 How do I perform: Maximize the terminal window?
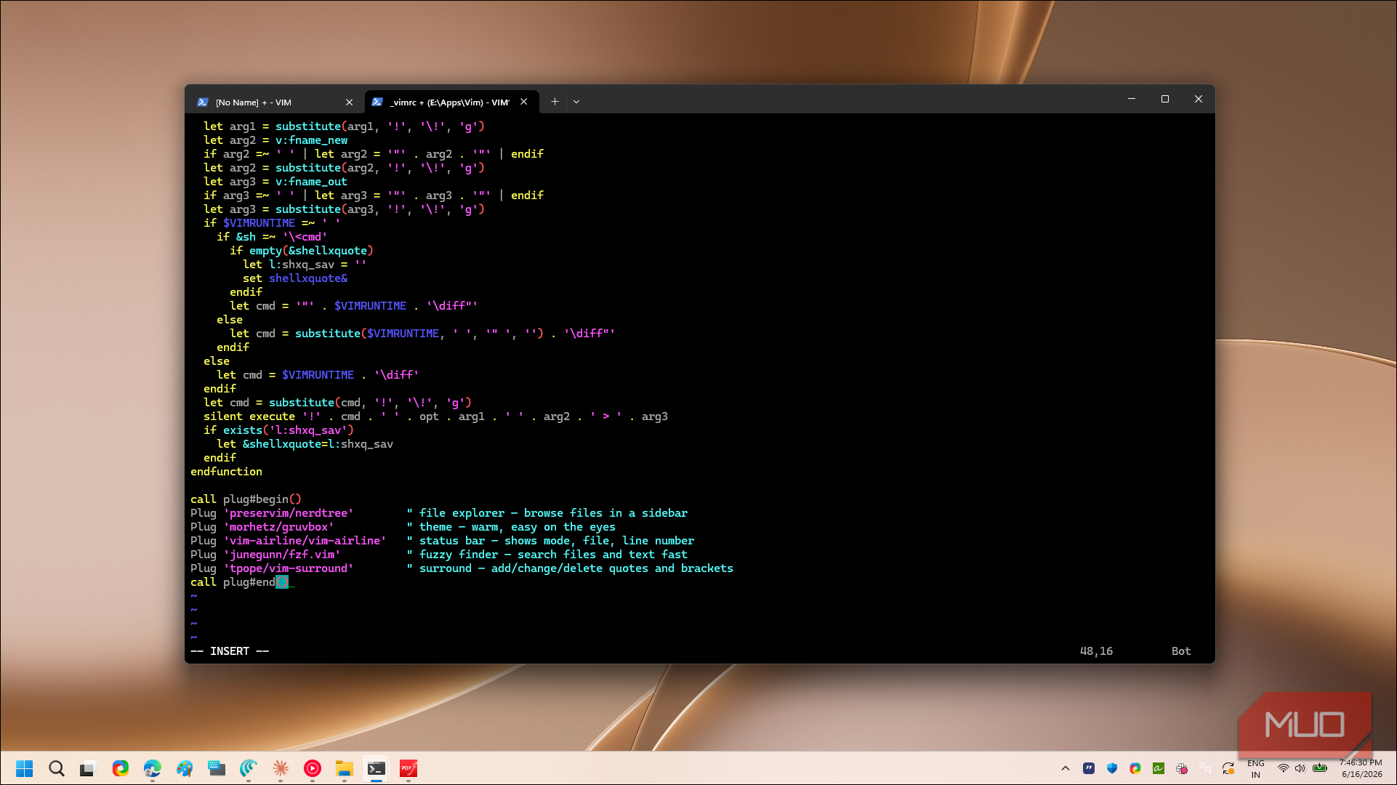[x=1165, y=99]
